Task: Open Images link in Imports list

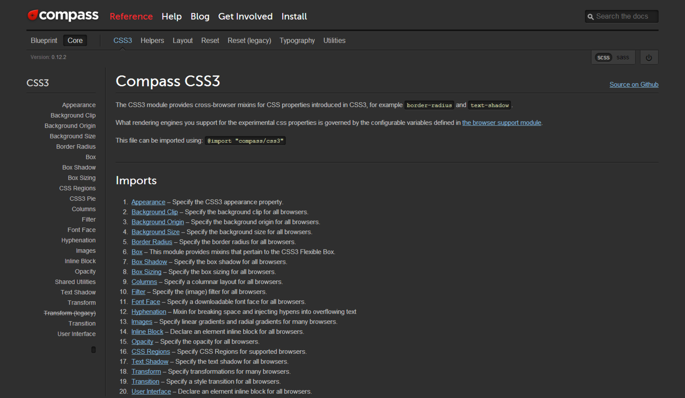Action: coord(142,322)
